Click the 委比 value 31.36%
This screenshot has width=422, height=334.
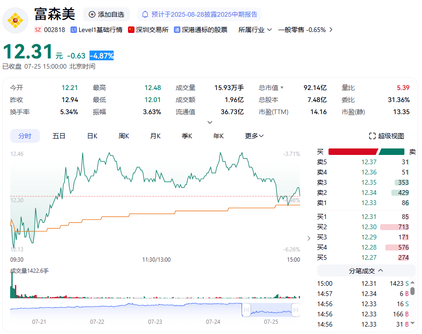pos(399,100)
